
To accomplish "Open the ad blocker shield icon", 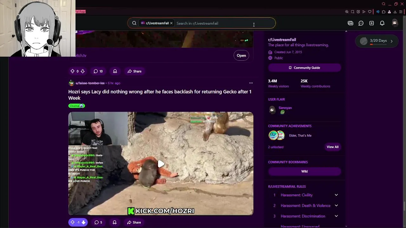I will click(358, 12).
